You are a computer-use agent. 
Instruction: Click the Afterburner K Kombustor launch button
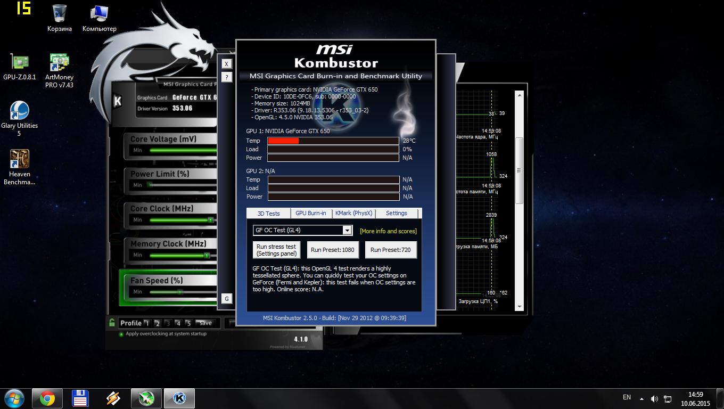118,101
